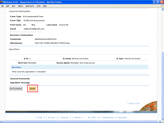Click the 'General comments' group text

(x=80, y=59)
